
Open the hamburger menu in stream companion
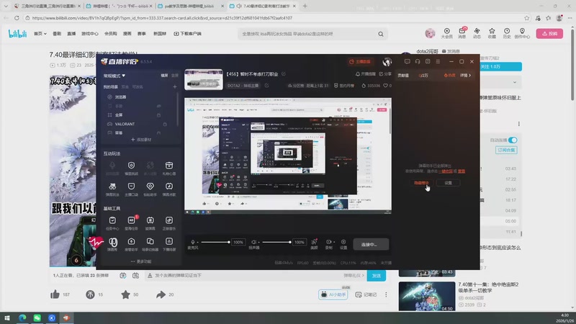coord(438,61)
